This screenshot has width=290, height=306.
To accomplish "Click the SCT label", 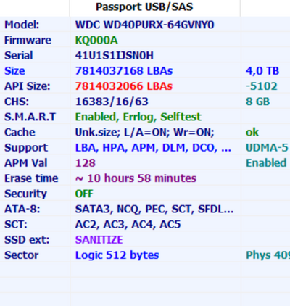I will coord(16,224).
